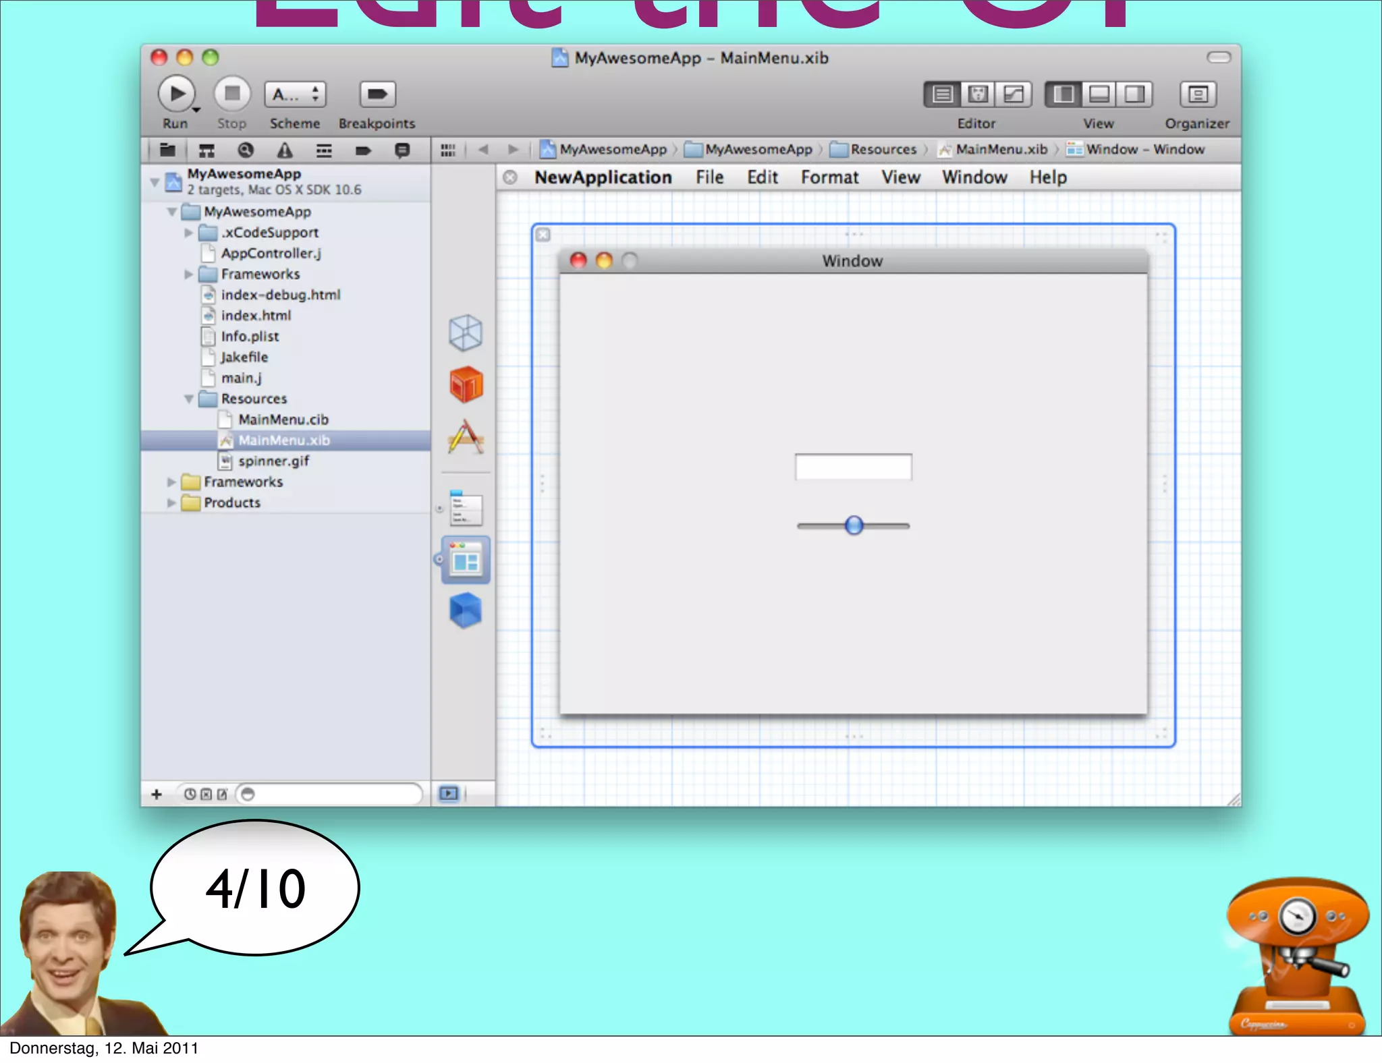Toggle the Debug area view
This screenshot has height=1063, width=1382.
[1099, 94]
